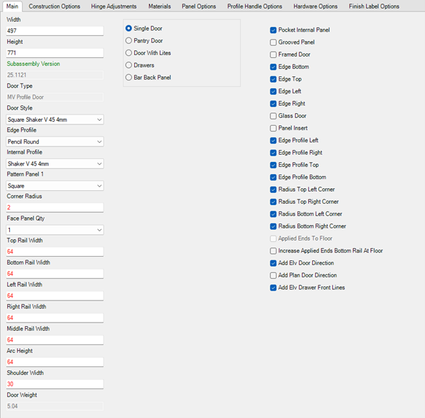Enable Add Plan Door Direction
The width and height of the screenshot is (425, 418).
(273, 275)
